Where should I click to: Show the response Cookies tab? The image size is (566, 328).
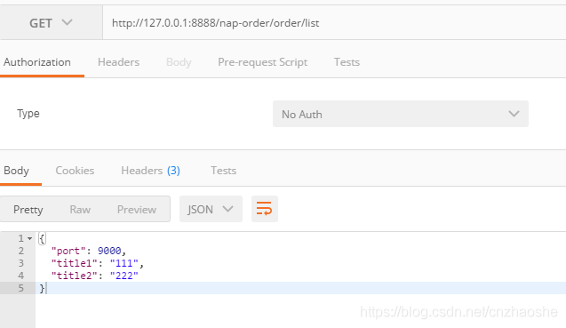[x=75, y=171]
